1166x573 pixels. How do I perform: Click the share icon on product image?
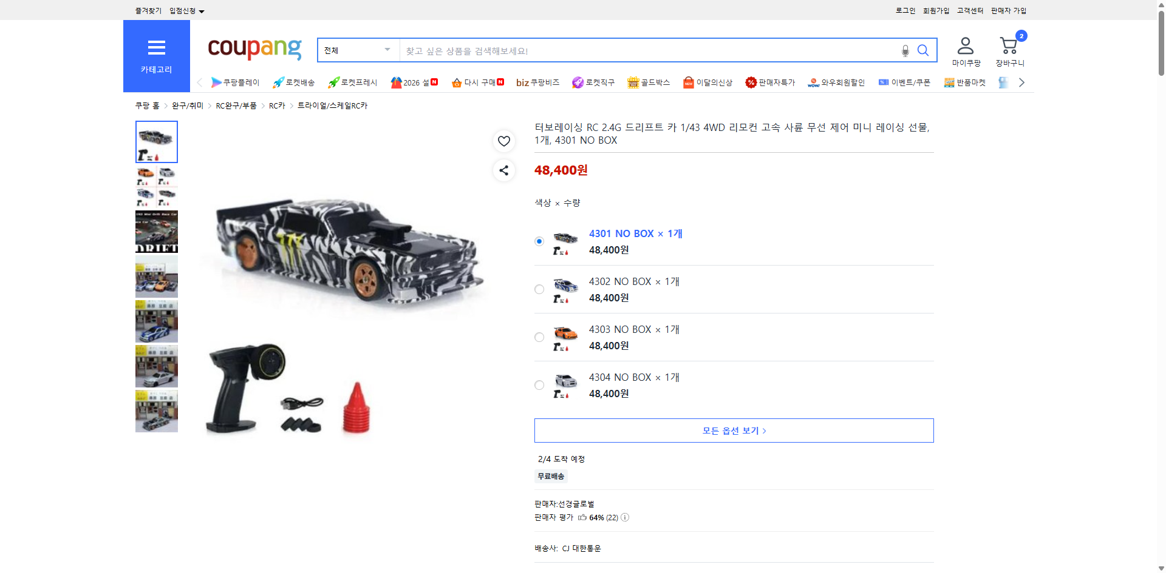503,170
